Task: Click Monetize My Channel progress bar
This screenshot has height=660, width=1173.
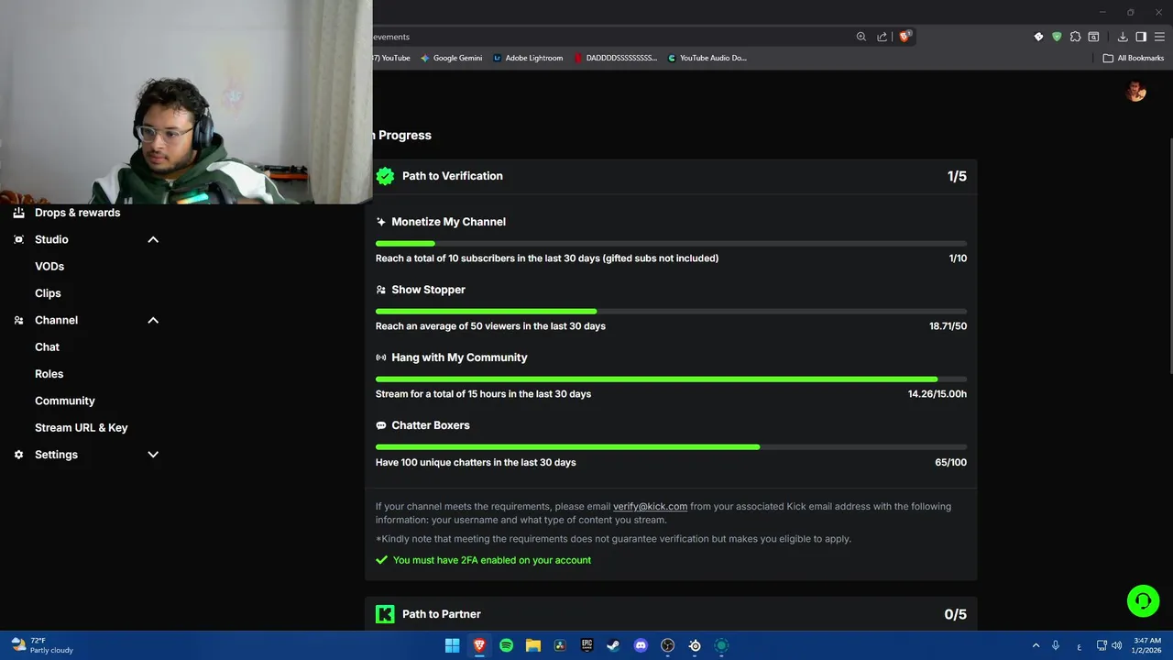Action: tap(671, 243)
